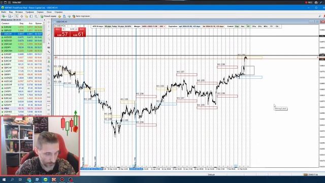The image size is (325, 183).
Task: Select the AUDUSD row in Market Watch
Action: click(21, 37)
